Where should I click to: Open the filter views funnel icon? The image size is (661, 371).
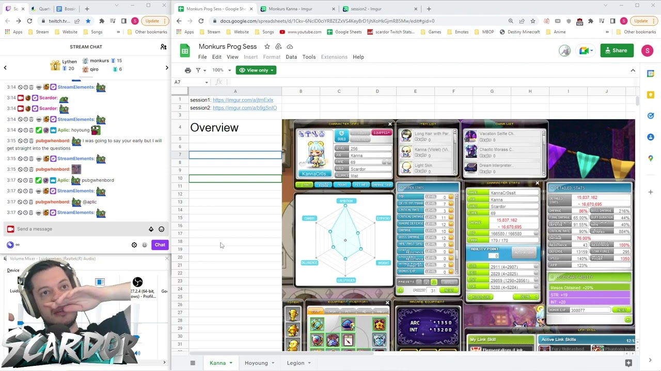[199, 70]
